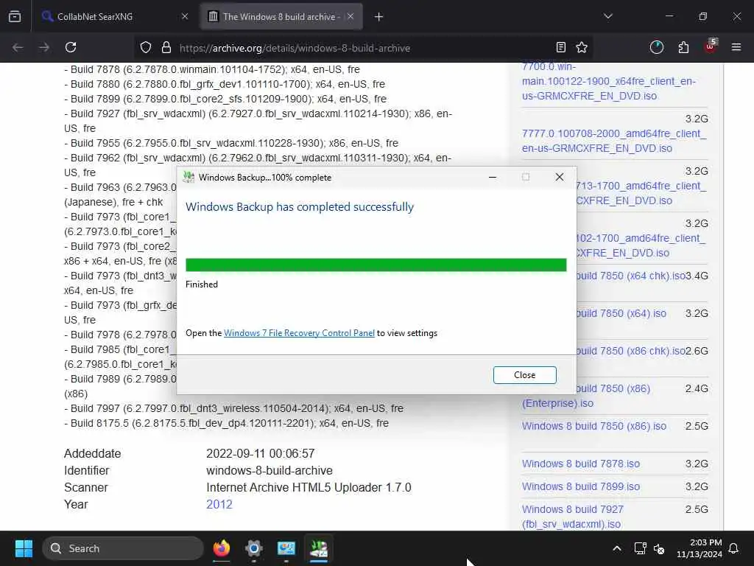Download Windows 8 build 7878.iso

tap(581, 464)
